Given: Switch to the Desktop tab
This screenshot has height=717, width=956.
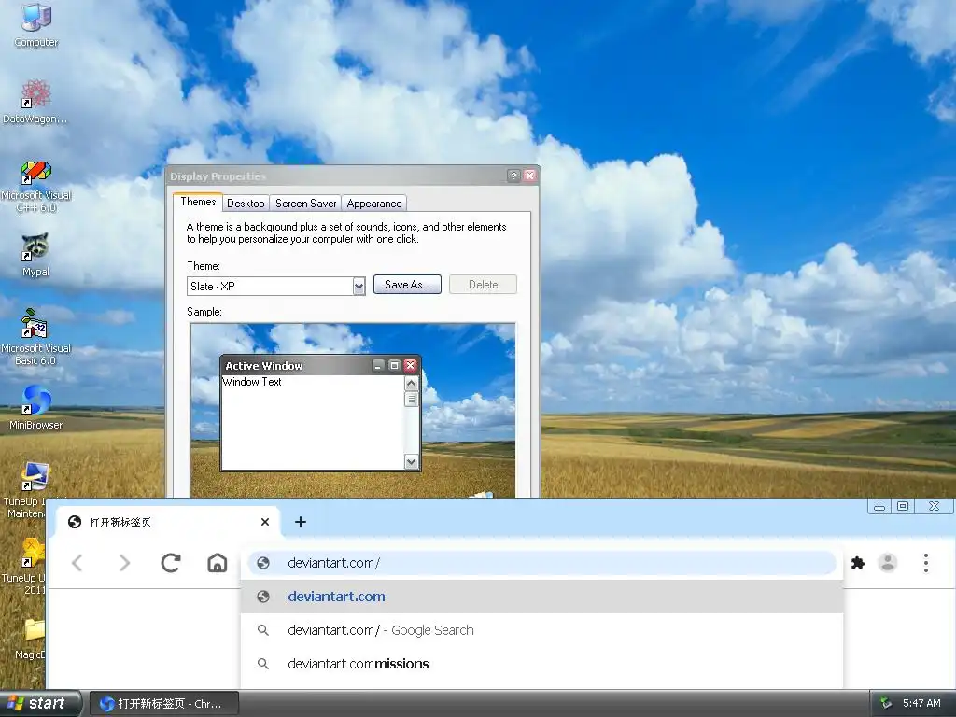Looking at the screenshot, I should [x=246, y=203].
